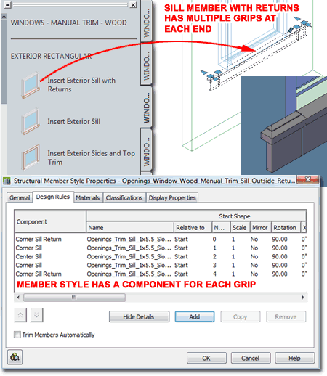This screenshot has width=327, height=376.
Task: Select Insert Exterior Sill with Returns tool icon
Action: (31, 85)
